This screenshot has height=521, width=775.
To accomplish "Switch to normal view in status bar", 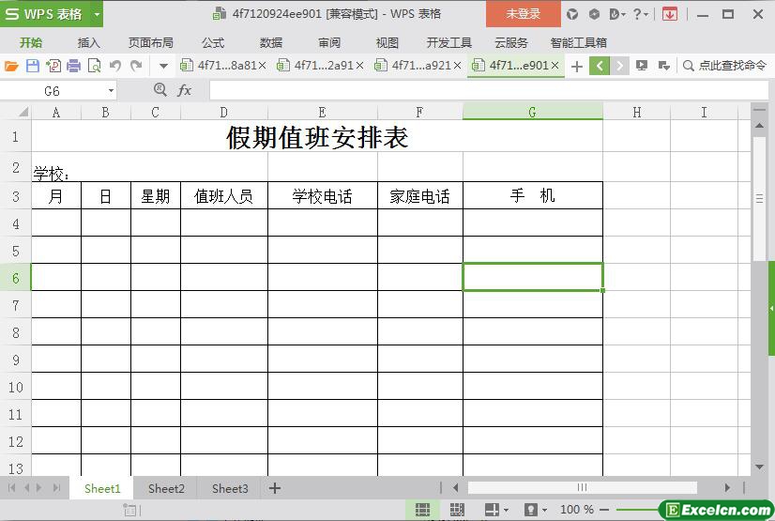I will point(422,510).
